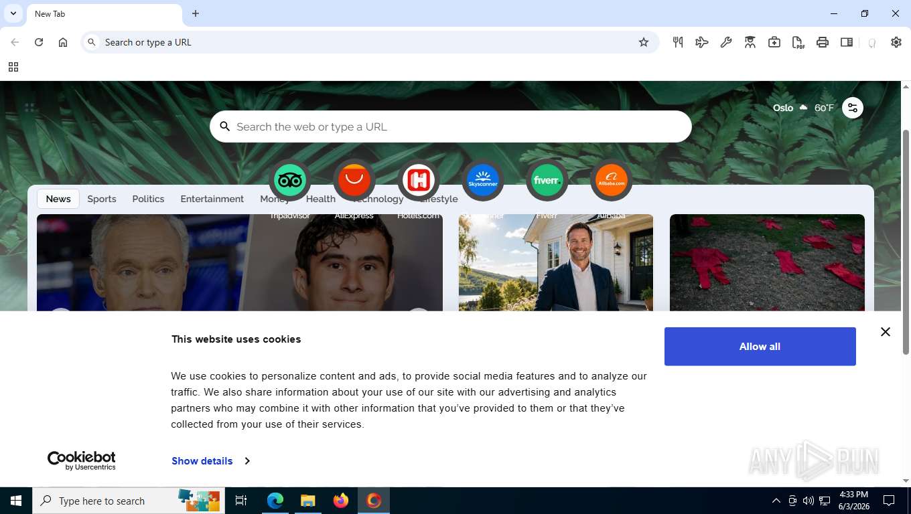The width and height of the screenshot is (911, 514).
Task: Click the apps grid icon in bookmarks bar
Action: pyautogui.click(x=13, y=67)
